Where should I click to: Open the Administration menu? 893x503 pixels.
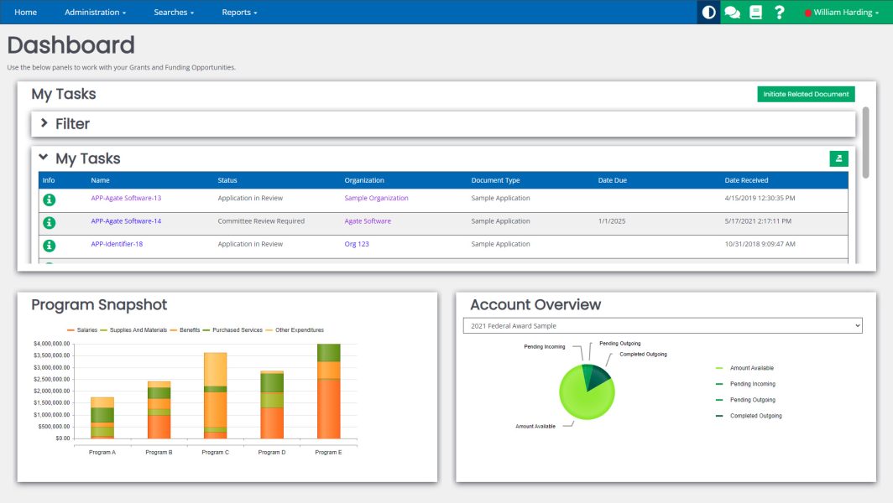[x=93, y=12]
